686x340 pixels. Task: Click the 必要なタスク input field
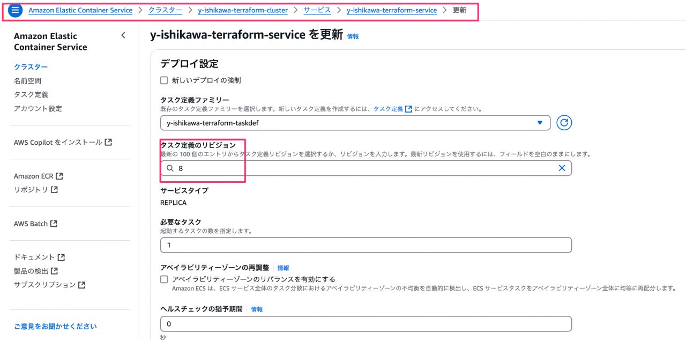(x=366, y=245)
